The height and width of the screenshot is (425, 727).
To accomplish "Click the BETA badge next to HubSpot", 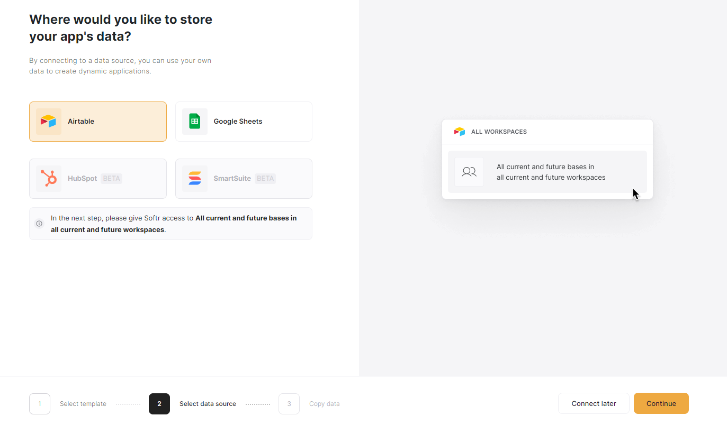I will pos(112,179).
